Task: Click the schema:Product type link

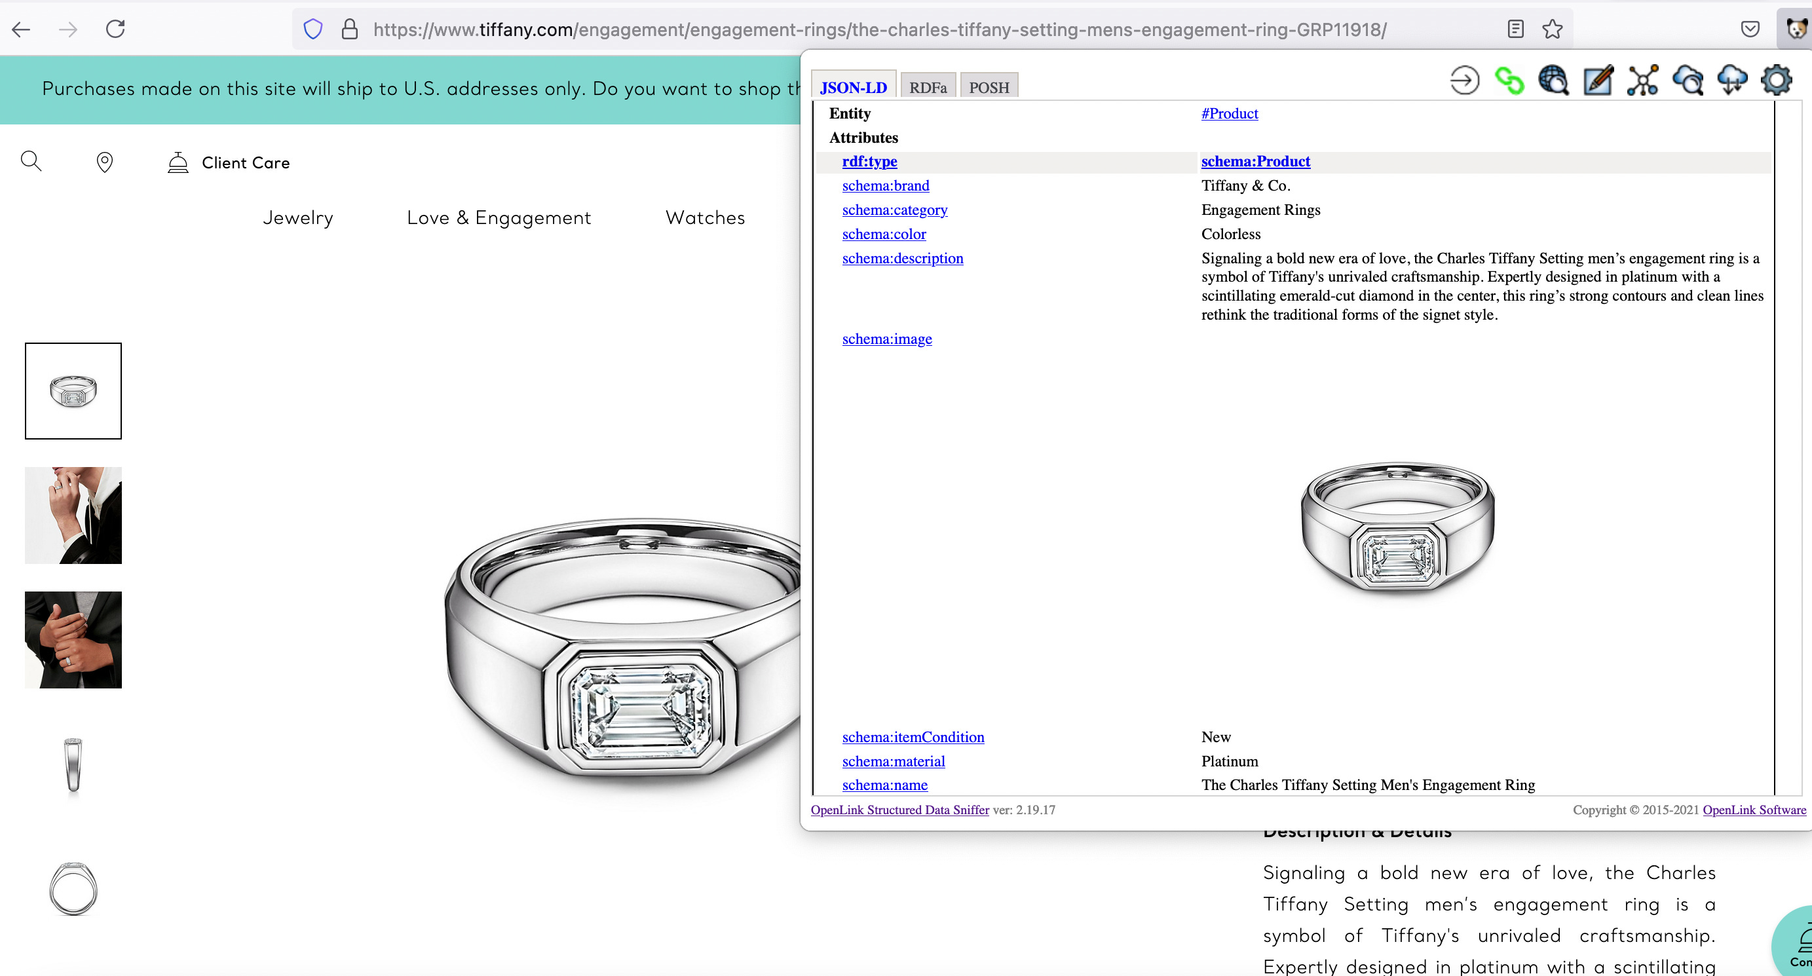Action: pos(1255,161)
